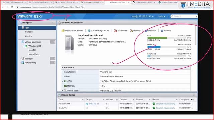Viewport: 214px width, 120px height.
Task: Collapse the Virtual Machines tree node
Action: tap(20, 42)
